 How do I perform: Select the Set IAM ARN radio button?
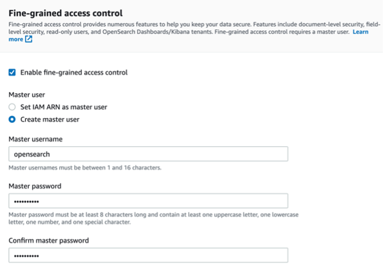coord(12,107)
